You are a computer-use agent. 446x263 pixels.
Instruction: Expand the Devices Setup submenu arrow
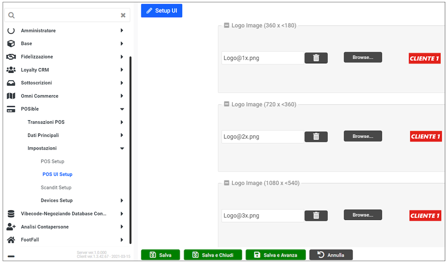coord(122,201)
